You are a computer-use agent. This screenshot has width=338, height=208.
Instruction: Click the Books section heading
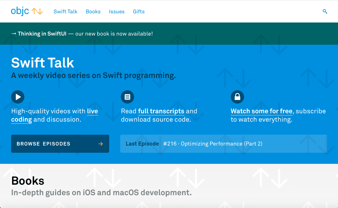(28, 181)
